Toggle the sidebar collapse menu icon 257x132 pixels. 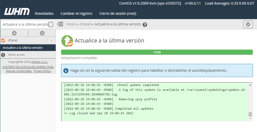coord(60,24)
